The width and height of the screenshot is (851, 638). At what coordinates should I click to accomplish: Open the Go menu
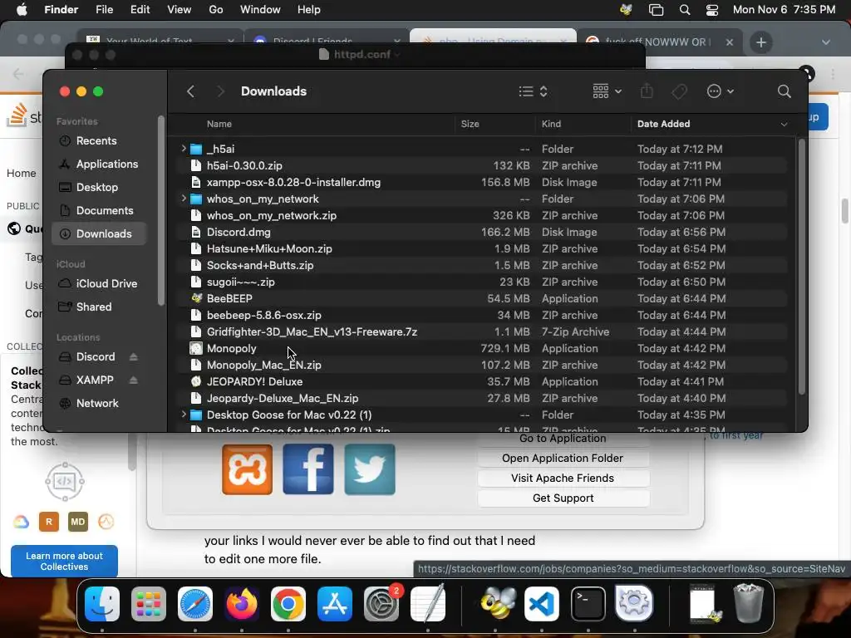(216, 10)
